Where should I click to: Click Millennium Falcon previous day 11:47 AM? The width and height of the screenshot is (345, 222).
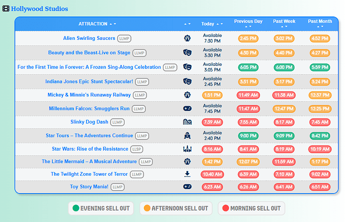[x=248, y=109]
